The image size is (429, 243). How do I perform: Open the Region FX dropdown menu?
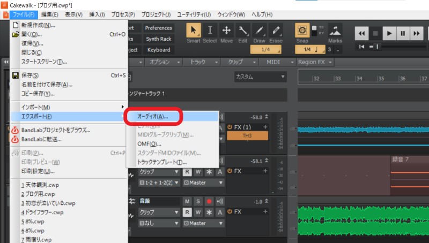point(315,62)
